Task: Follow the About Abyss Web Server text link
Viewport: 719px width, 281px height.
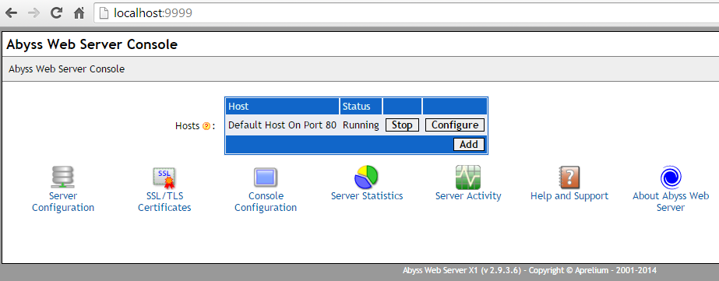Action: (x=671, y=202)
